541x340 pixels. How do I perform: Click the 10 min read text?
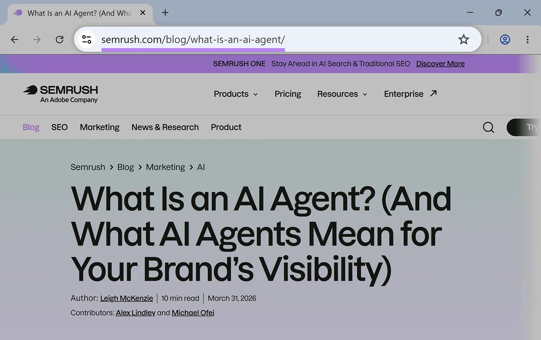tap(180, 298)
